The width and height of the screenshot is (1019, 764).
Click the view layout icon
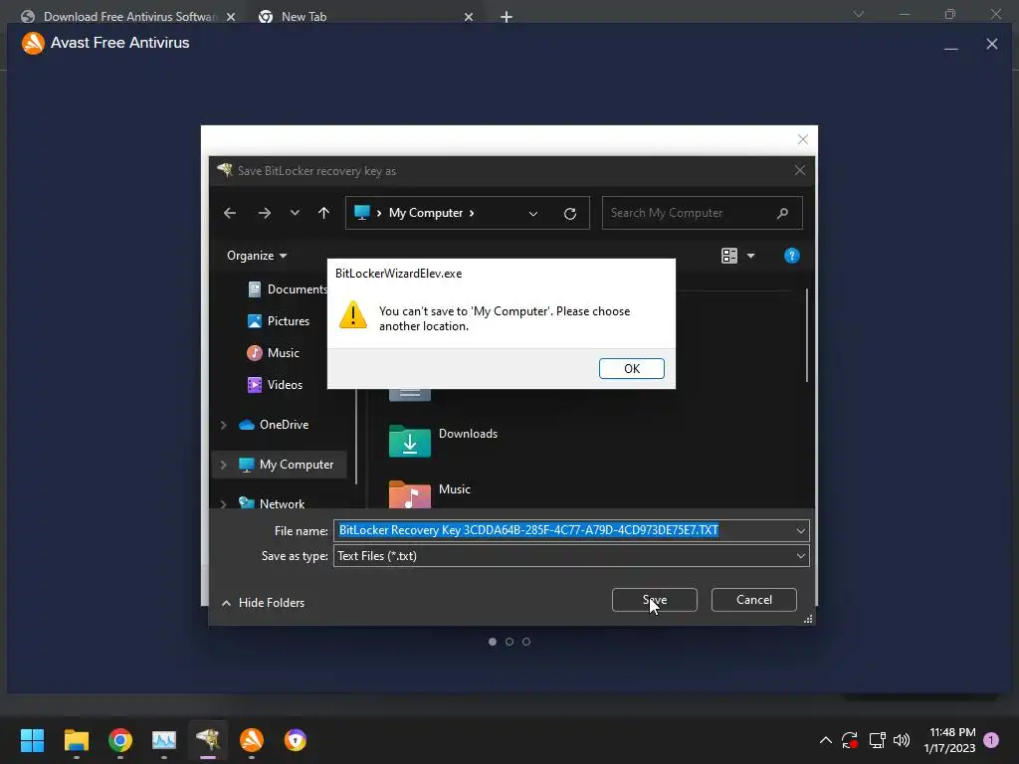[x=729, y=256]
